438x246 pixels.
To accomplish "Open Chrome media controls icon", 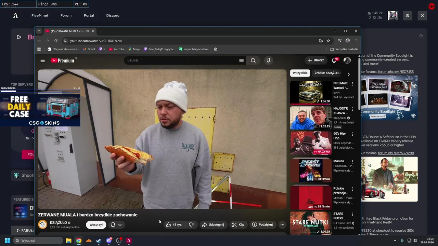I will (339, 41).
